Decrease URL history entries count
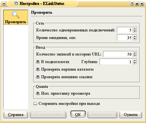 (x=135, y=55)
